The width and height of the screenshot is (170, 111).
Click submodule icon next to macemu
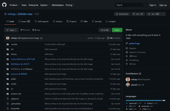[x=8, y=74]
